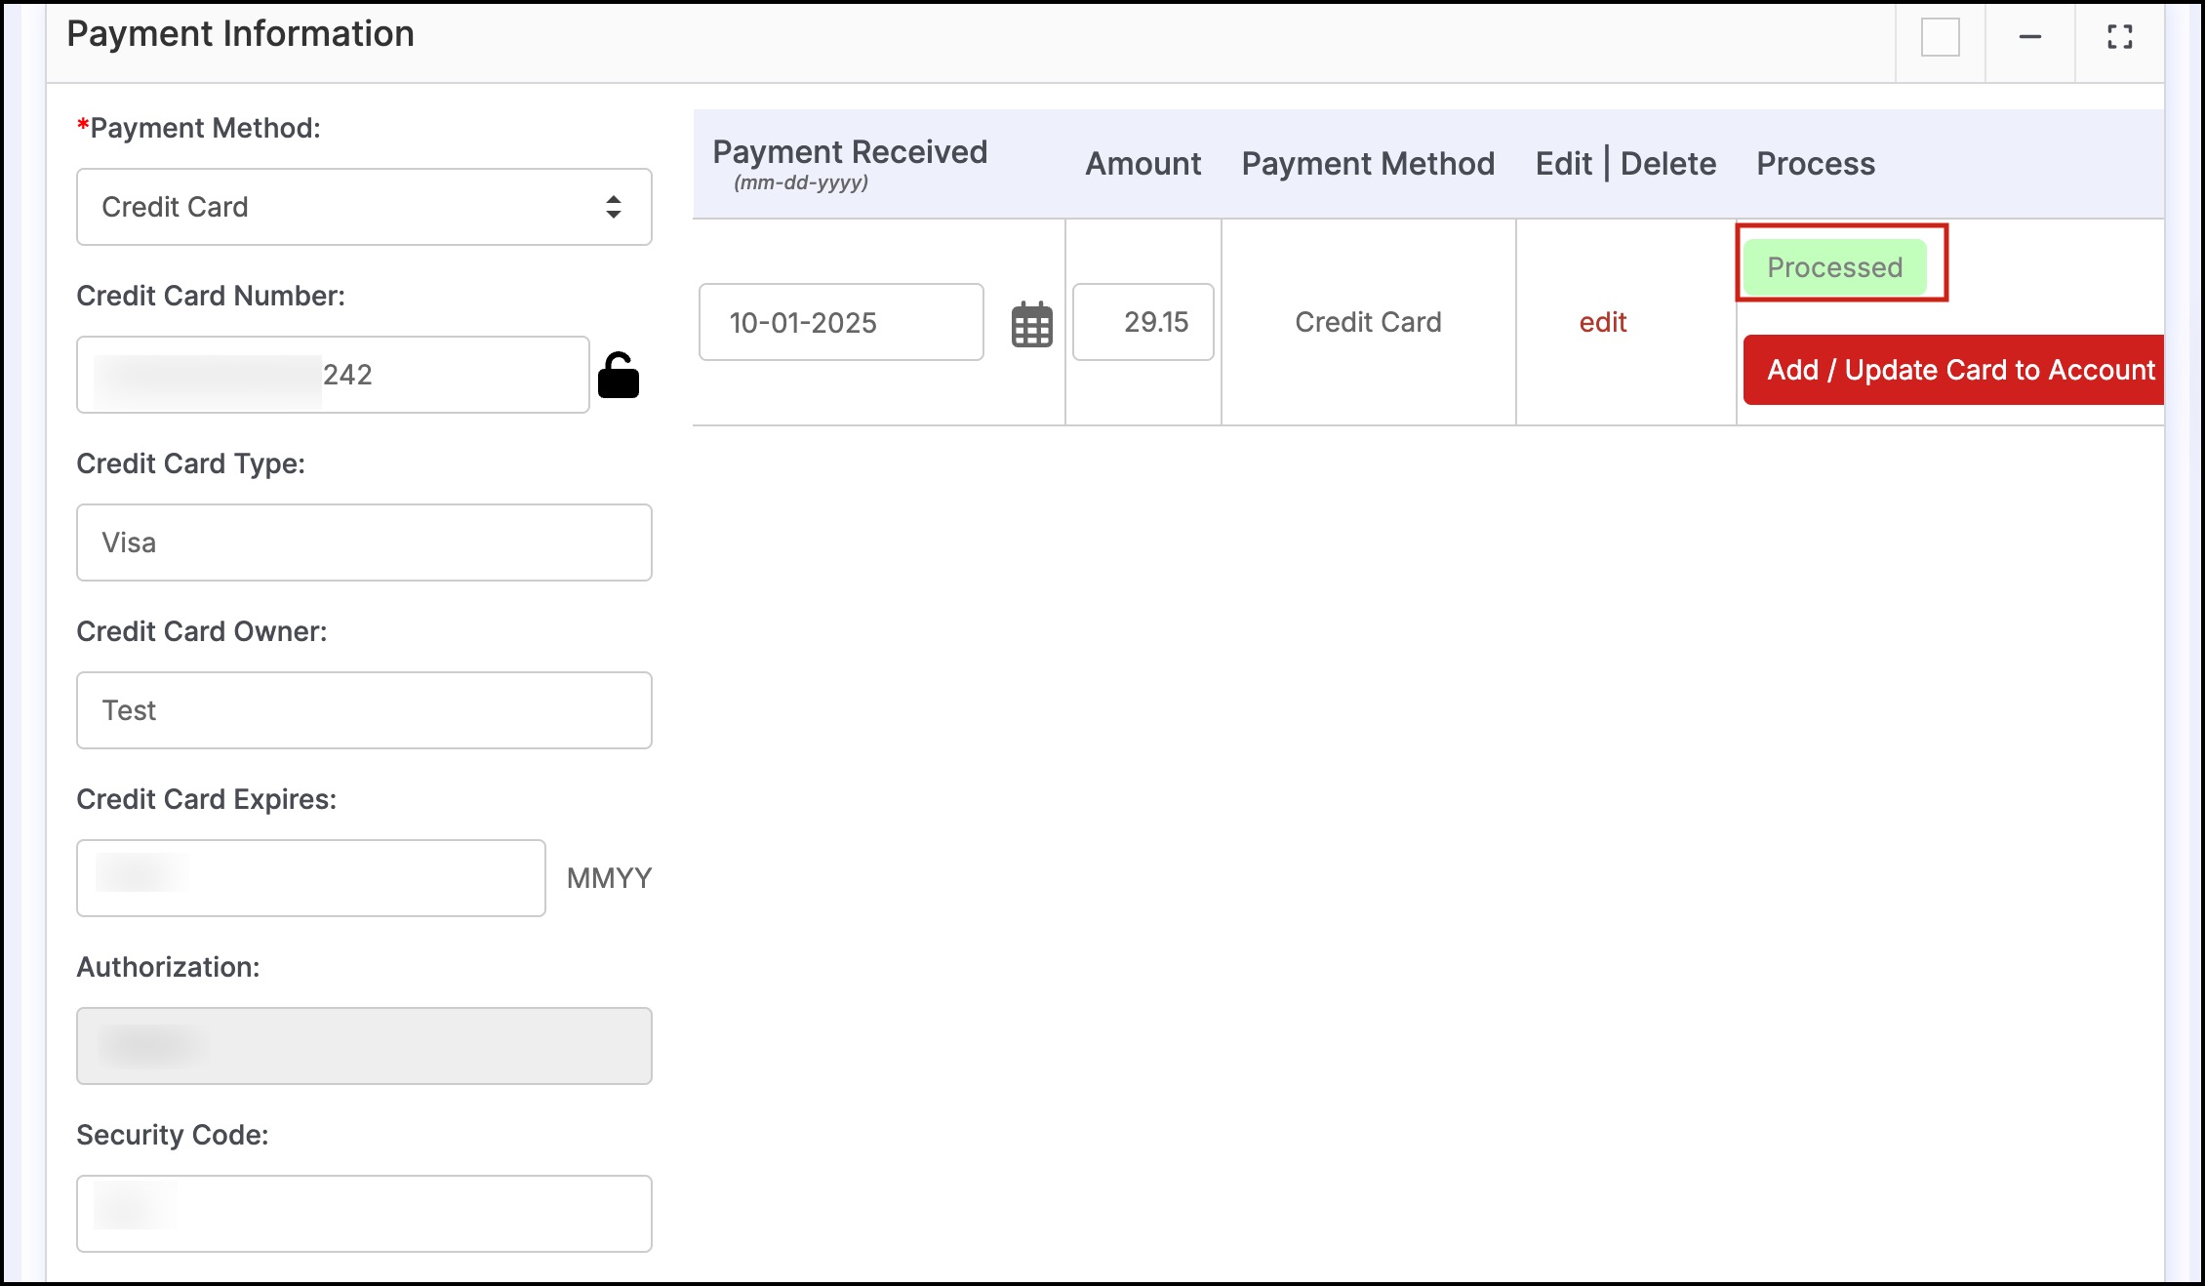Click the green Processed status badge
Image resolution: width=2205 pixels, height=1286 pixels.
click(x=1834, y=267)
